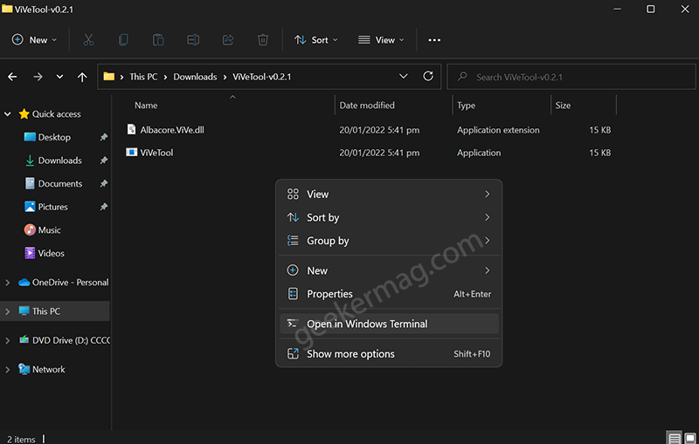Image resolution: width=699 pixels, height=444 pixels.
Task: Select ViVeTool file name
Action: click(x=156, y=152)
